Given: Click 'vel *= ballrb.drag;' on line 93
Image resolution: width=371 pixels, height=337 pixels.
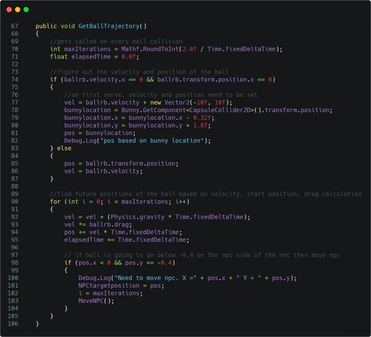Looking at the screenshot, I should [98, 224].
